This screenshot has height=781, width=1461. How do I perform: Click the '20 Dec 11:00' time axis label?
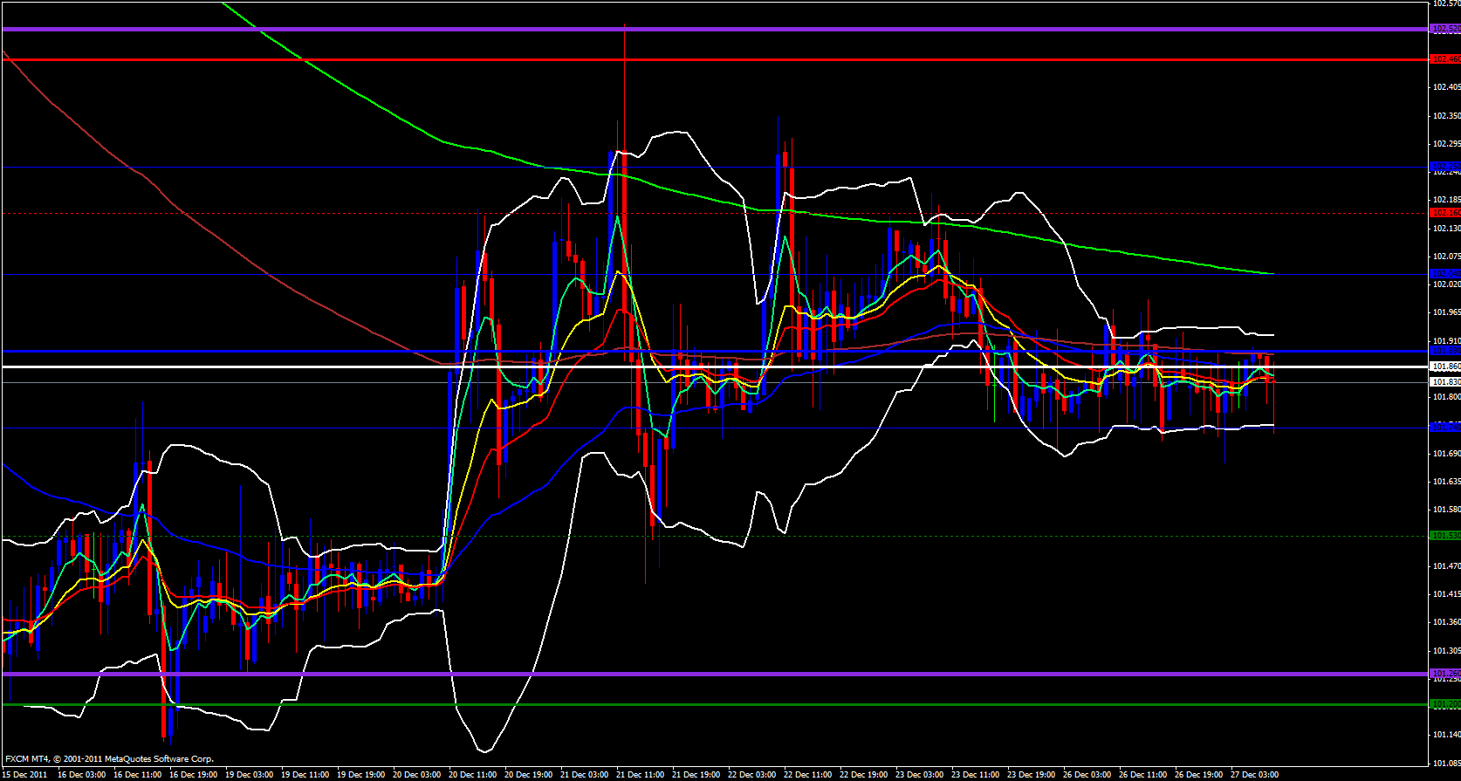(472, 775)
